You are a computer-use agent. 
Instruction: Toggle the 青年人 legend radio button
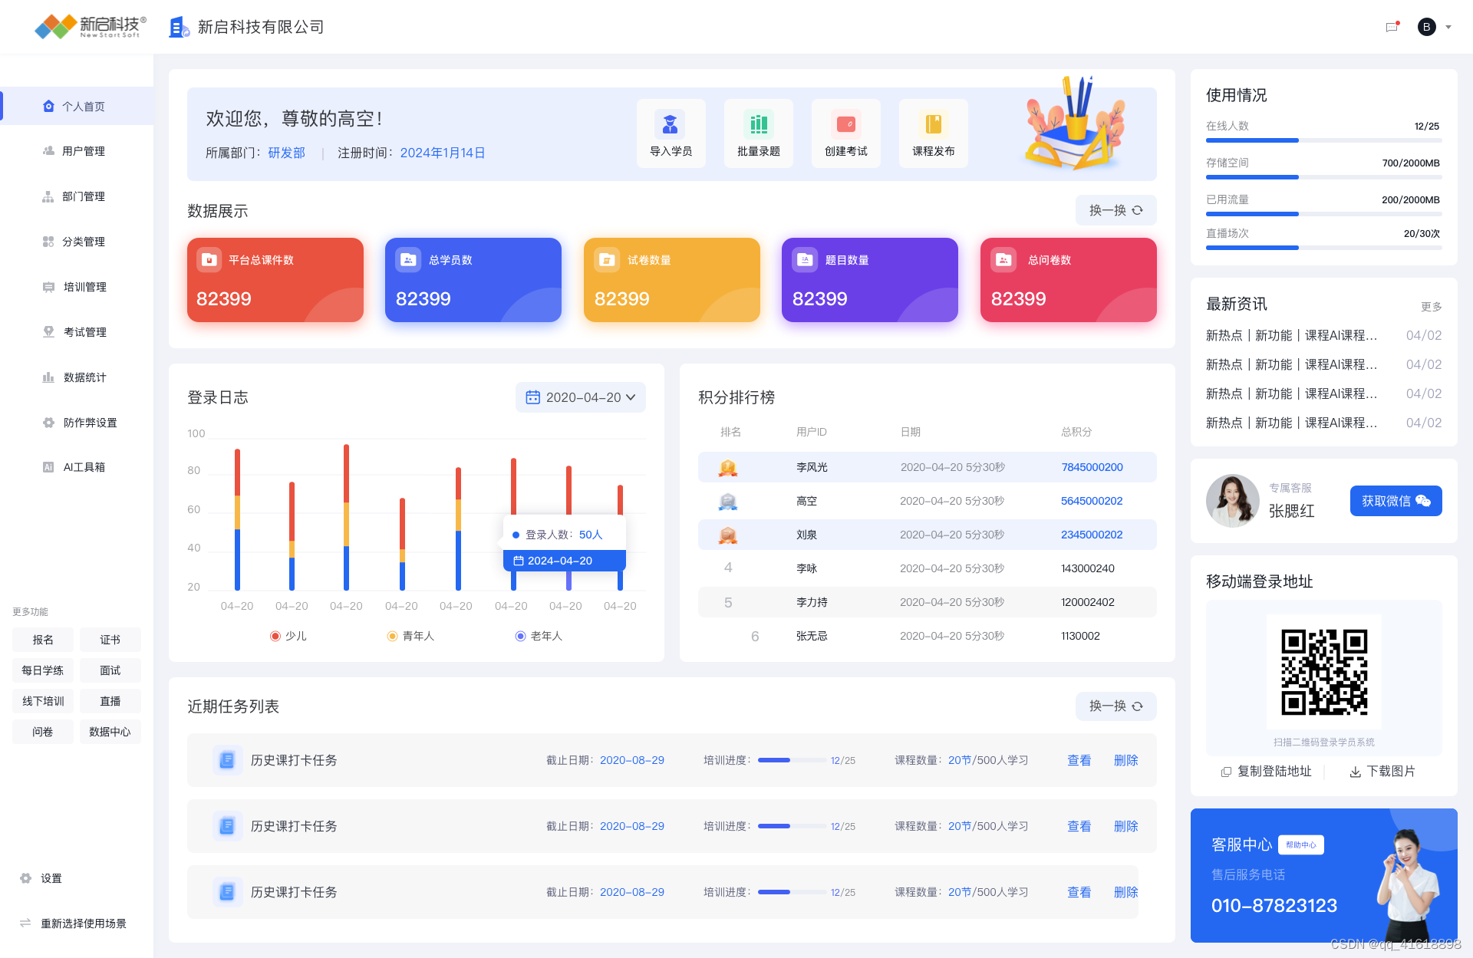pos(392,636)
